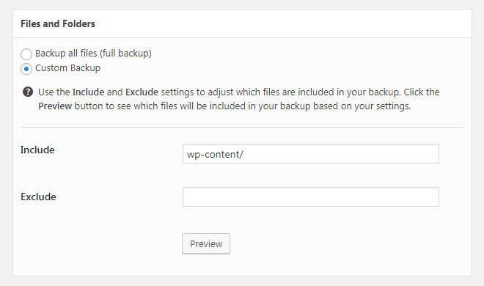Click the Exclude field label
The image size is (484, 286).
click(38, 197)
